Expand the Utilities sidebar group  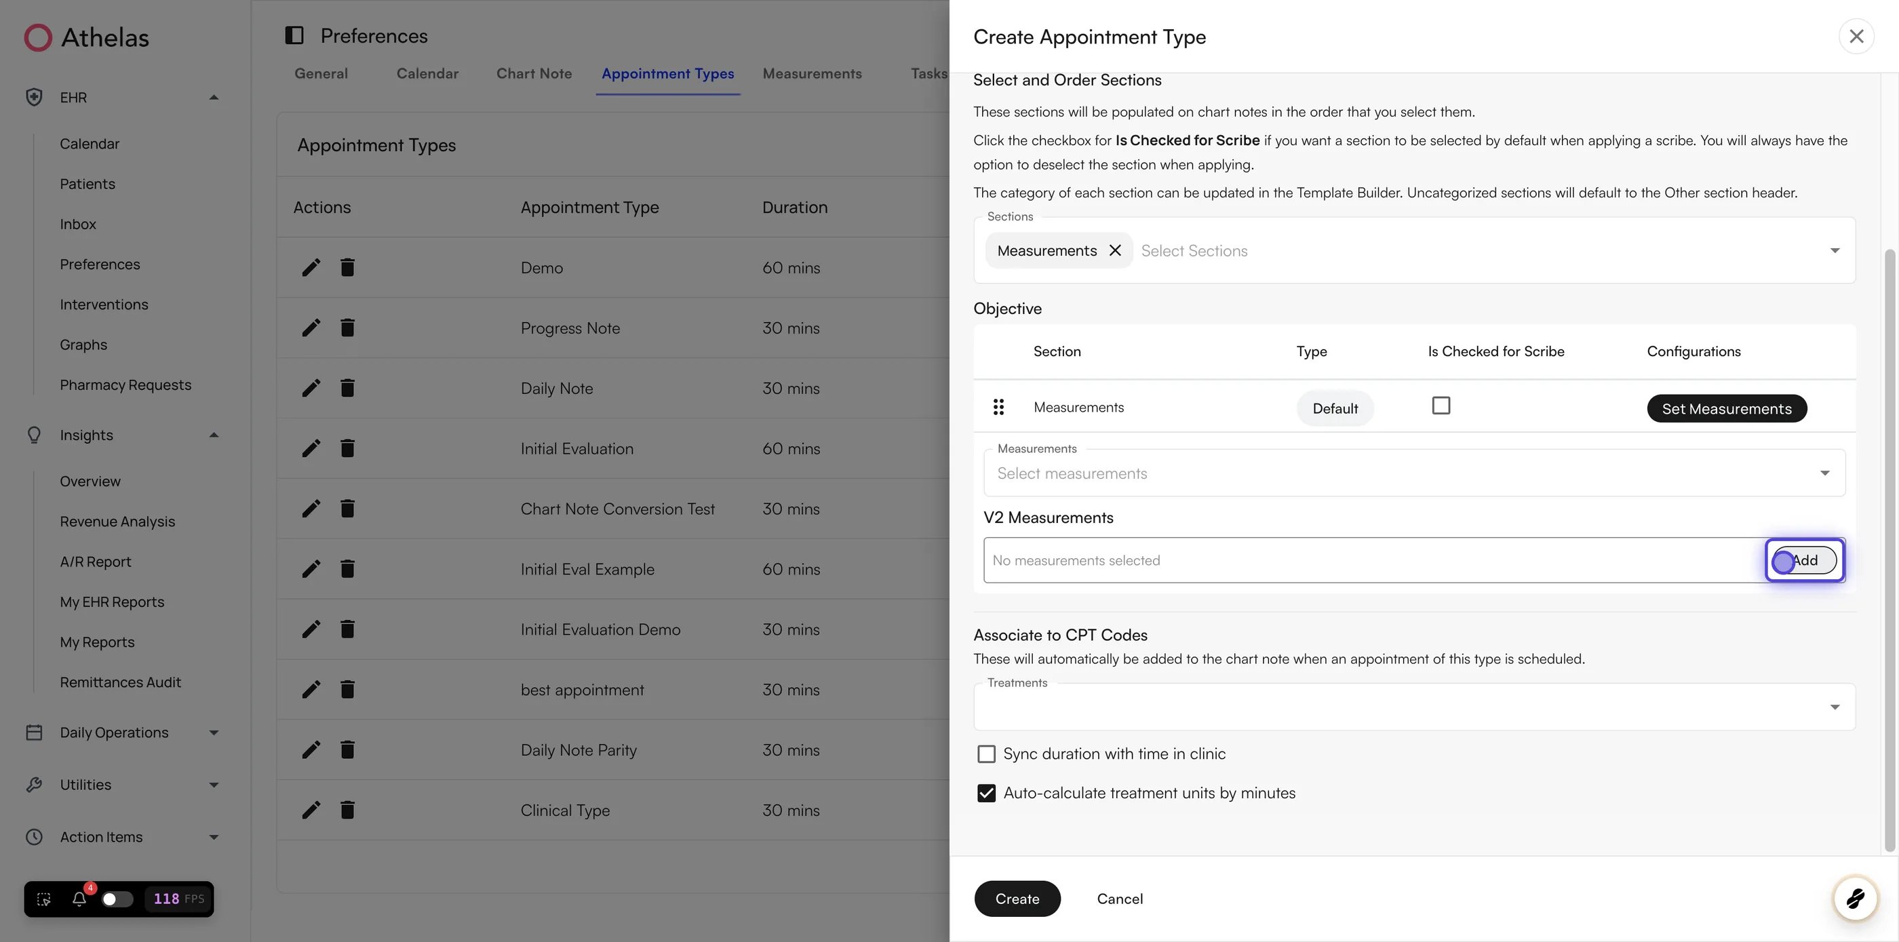click(214, 785)
